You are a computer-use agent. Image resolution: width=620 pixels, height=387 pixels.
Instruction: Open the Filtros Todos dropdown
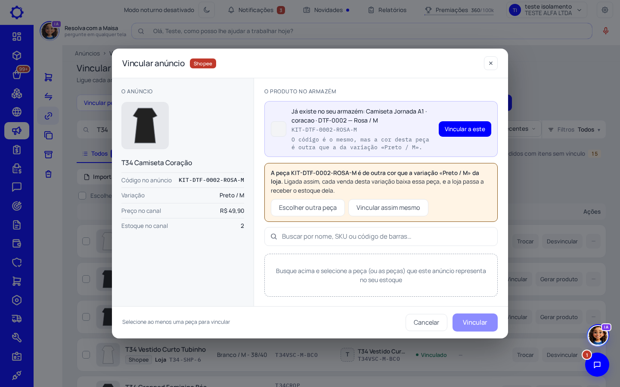click(574, 129)
